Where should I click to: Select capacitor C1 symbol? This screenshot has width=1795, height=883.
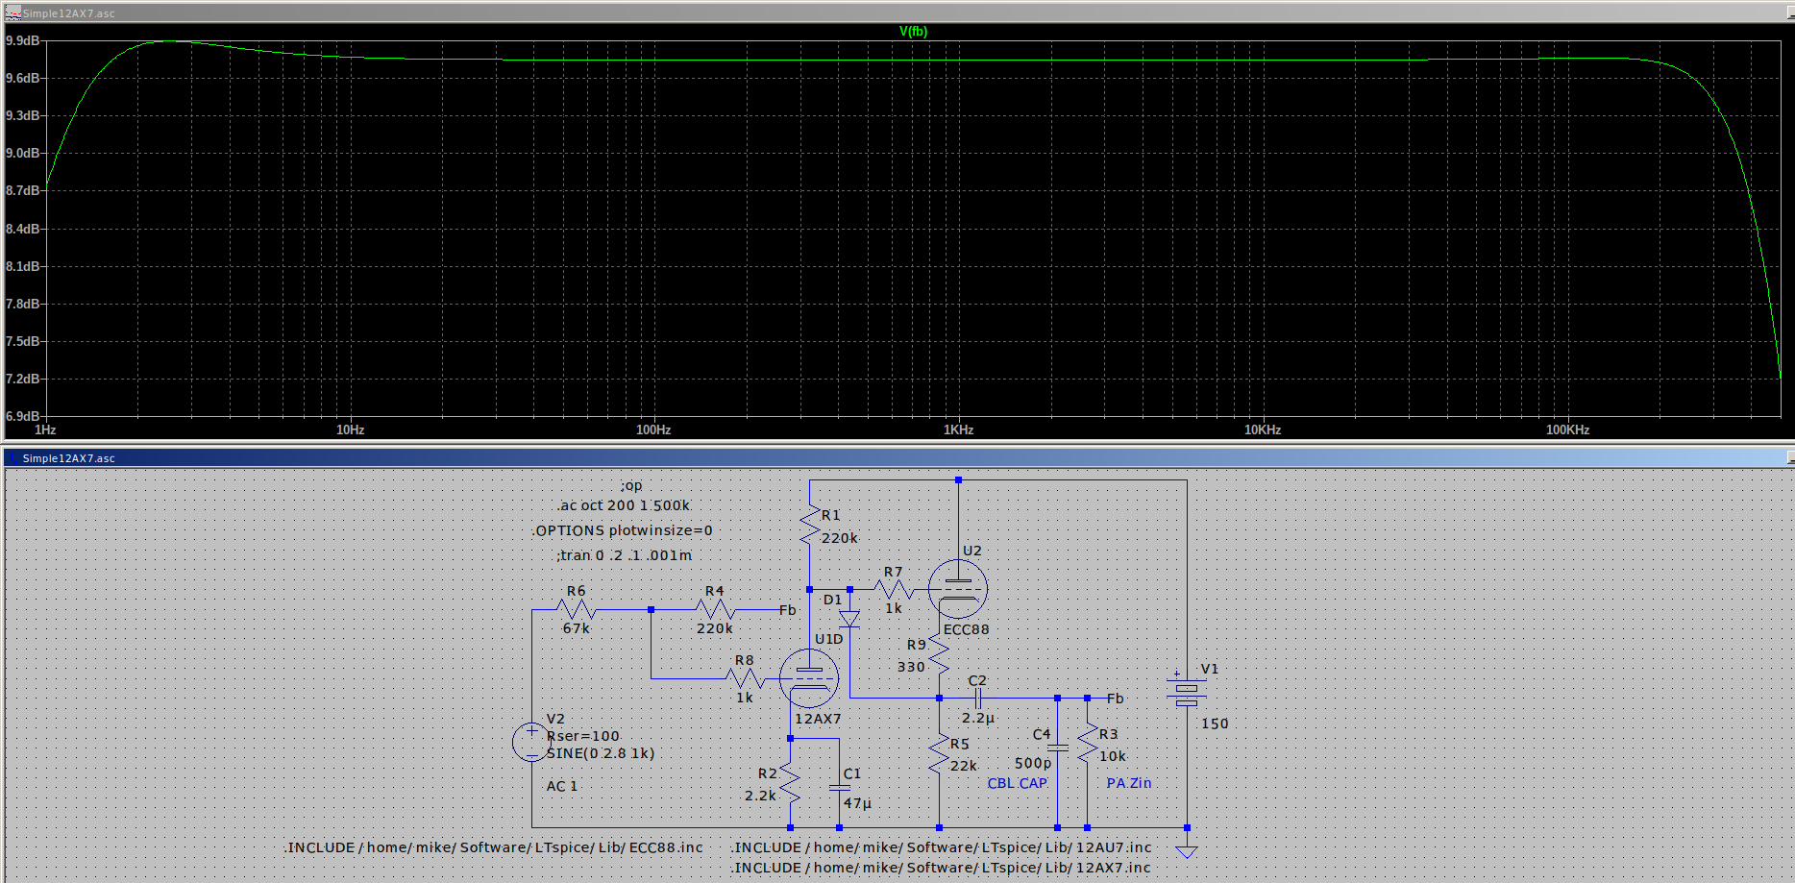click(x=840, y=788)
